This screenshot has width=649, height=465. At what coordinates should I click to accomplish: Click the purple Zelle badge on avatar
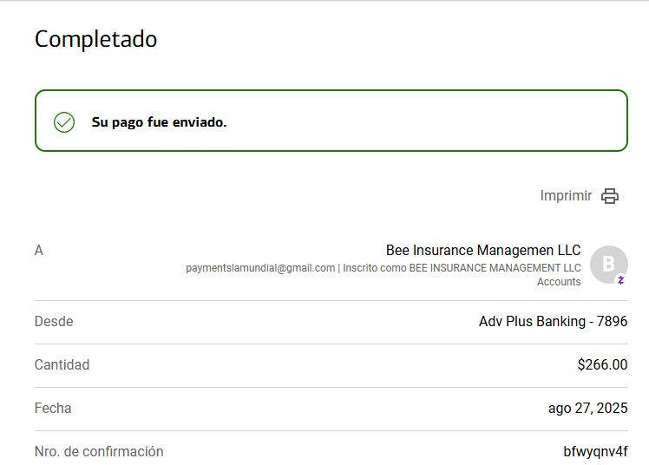tap(621, 280)
